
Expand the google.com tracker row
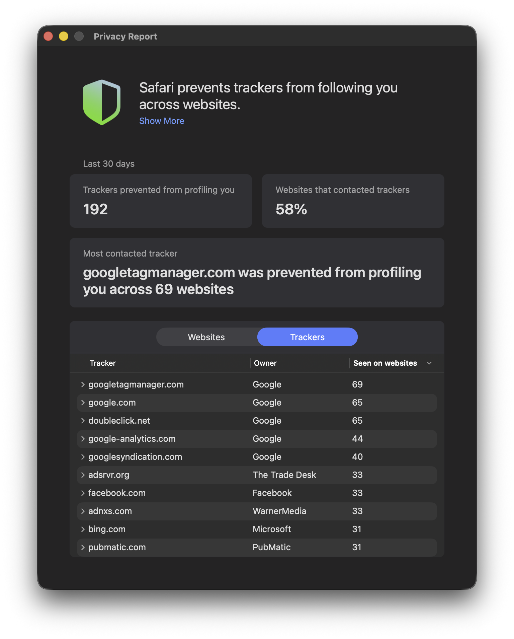point(83,403)
